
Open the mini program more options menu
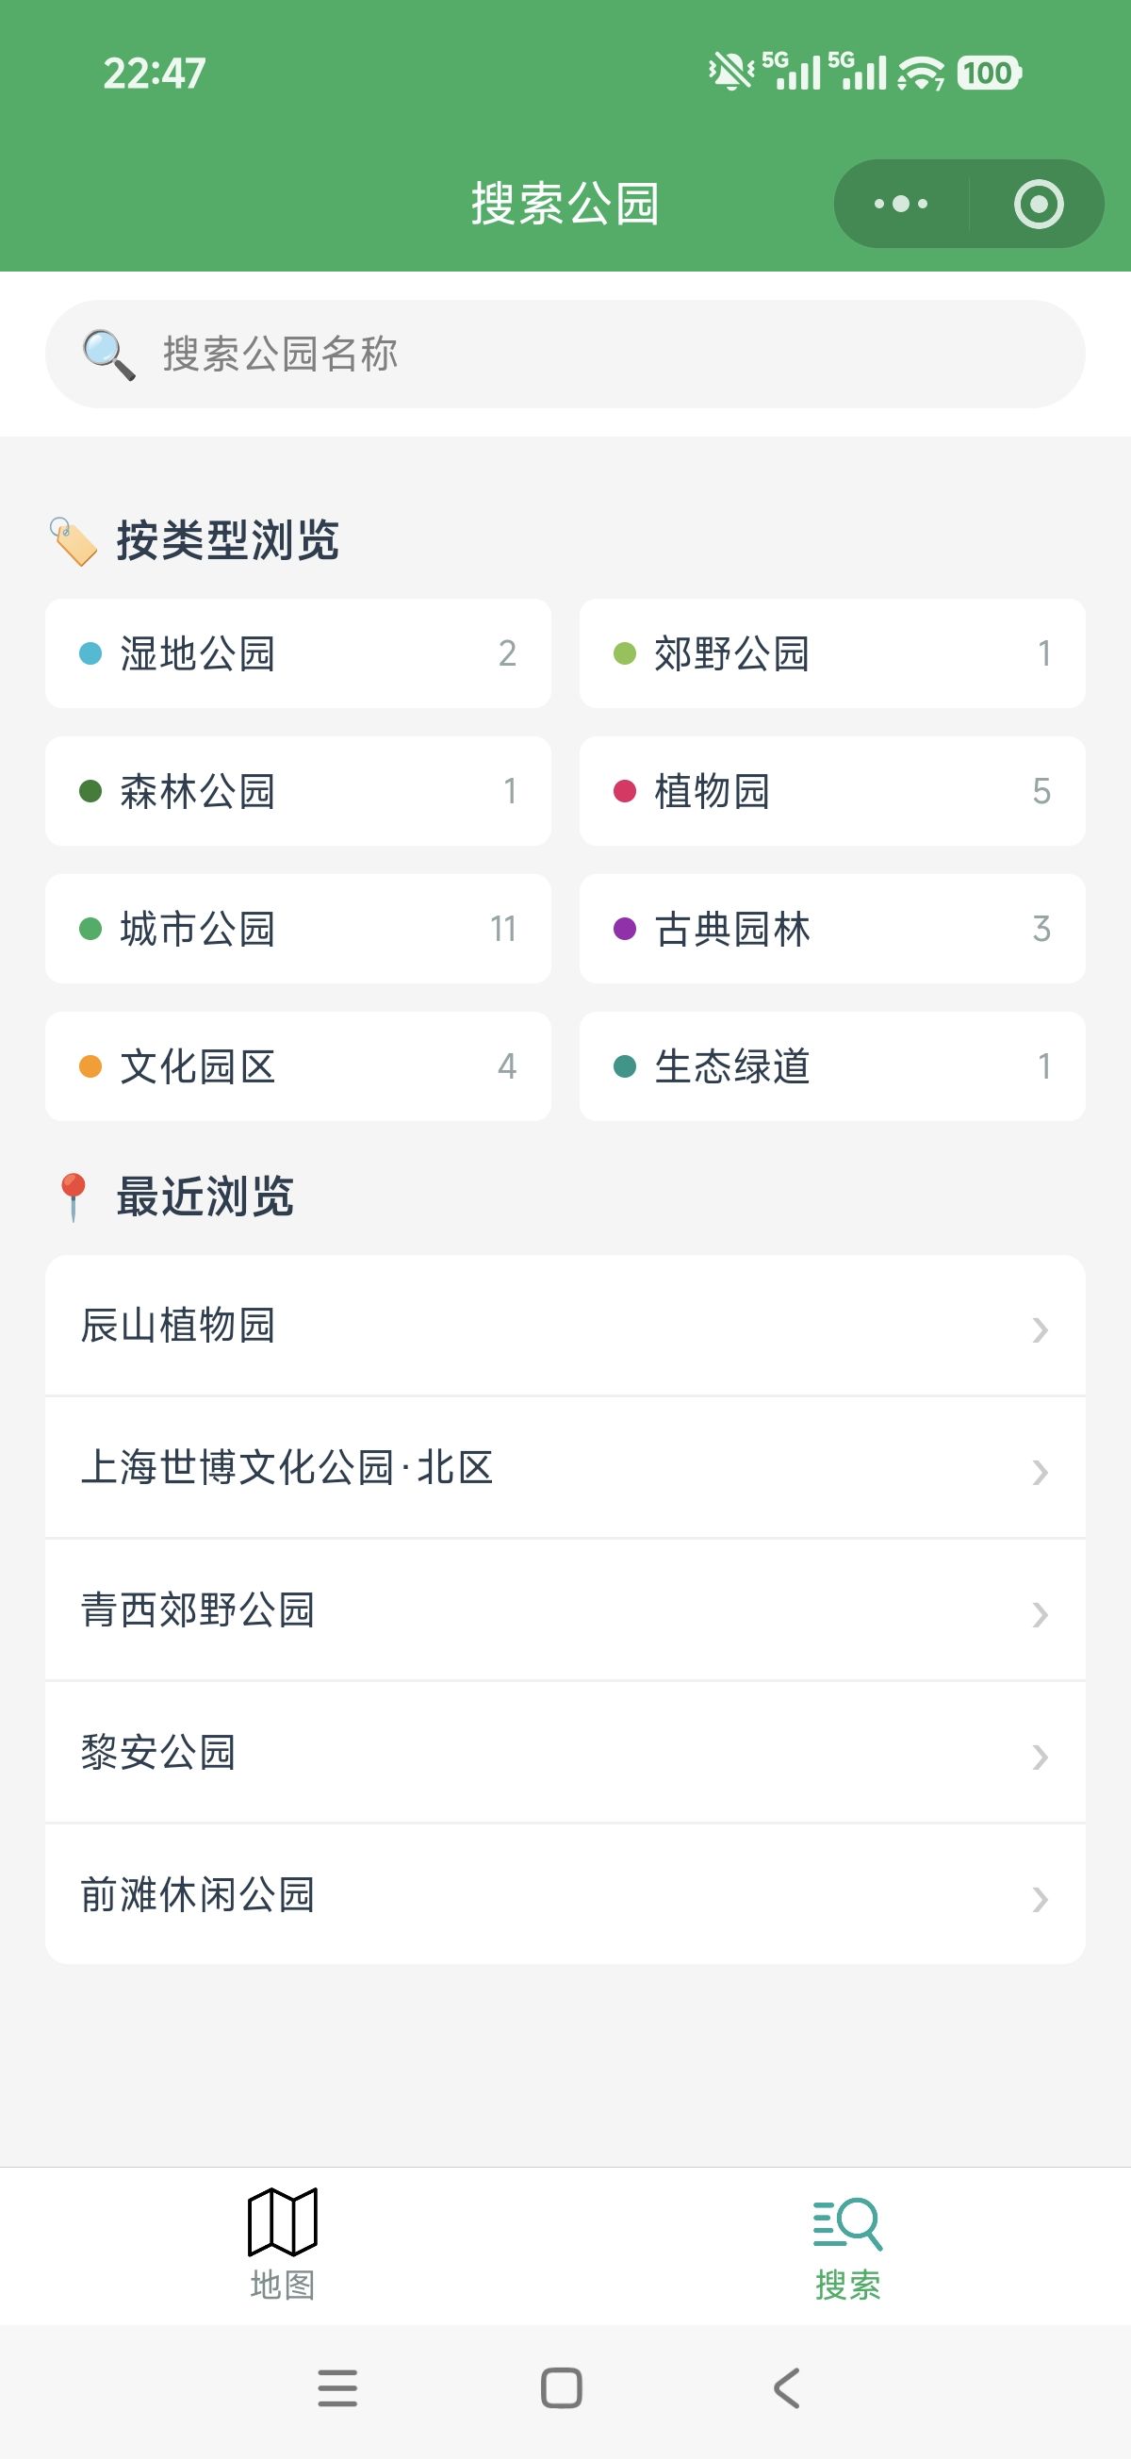pos(900,204)
